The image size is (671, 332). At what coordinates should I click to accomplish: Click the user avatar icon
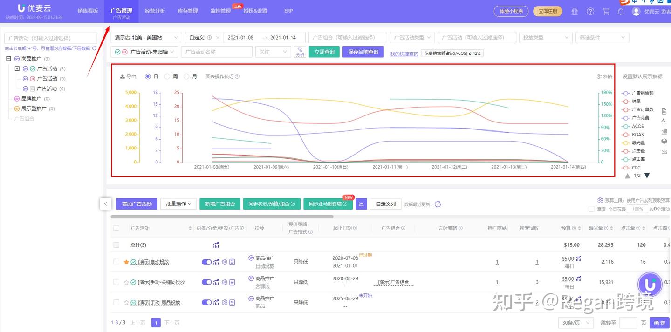tap(636, 11)
